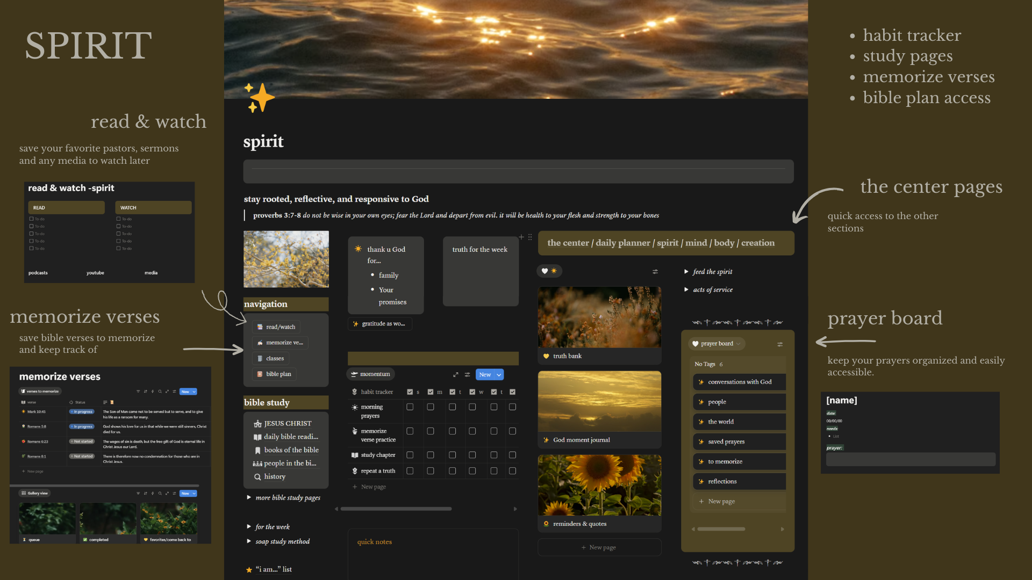Open the JESUS CHRIST bible study page

coord(288,423)
